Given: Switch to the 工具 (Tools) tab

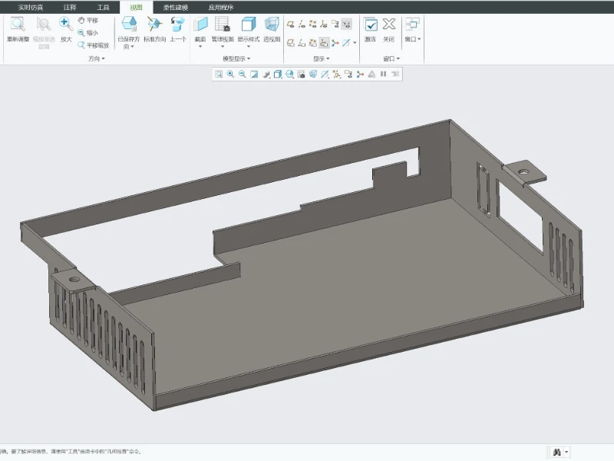Looking at the screenshot, I should tap(103, 7).
